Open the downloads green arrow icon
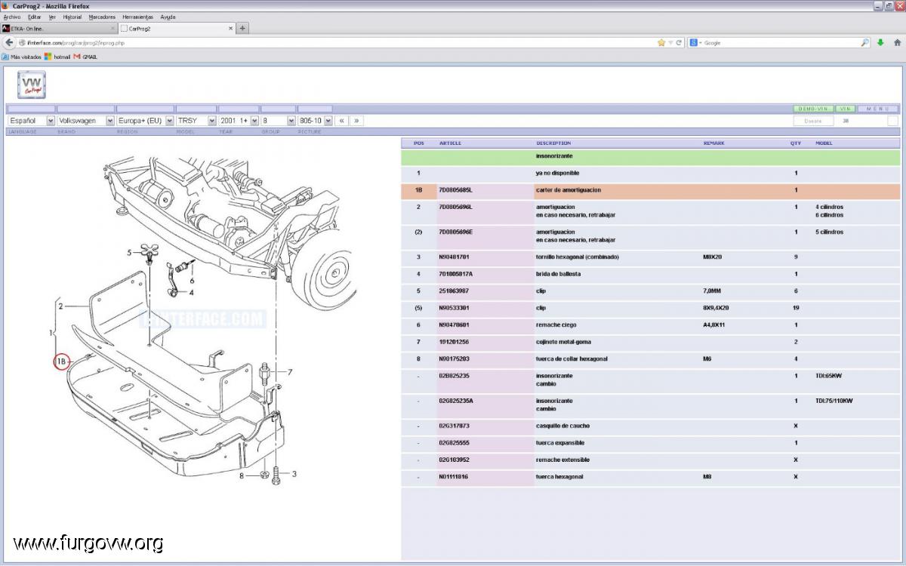This screenshot has height=566, width=906. [x=880, y=42]
